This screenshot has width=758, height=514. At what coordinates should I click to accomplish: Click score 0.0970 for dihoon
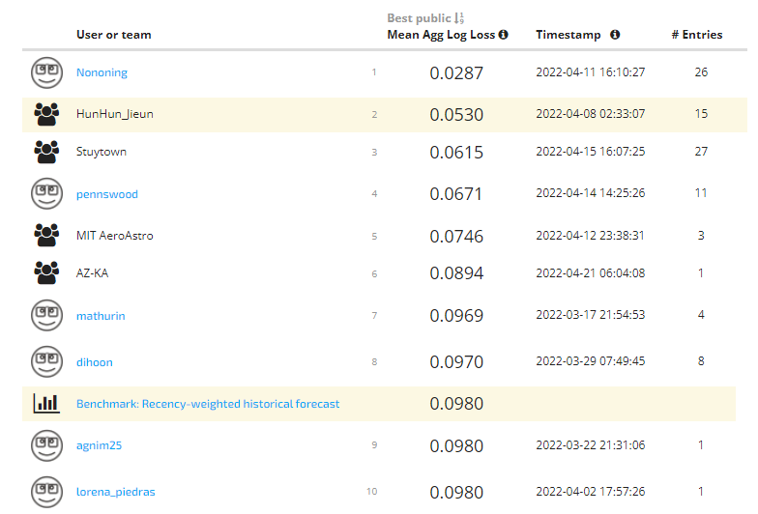(456, 361)
